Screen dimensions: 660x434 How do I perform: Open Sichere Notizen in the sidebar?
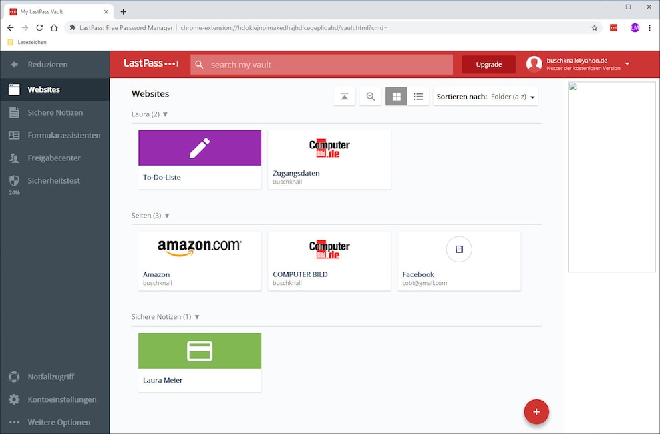pyautogui.click(x=55, y=112)
